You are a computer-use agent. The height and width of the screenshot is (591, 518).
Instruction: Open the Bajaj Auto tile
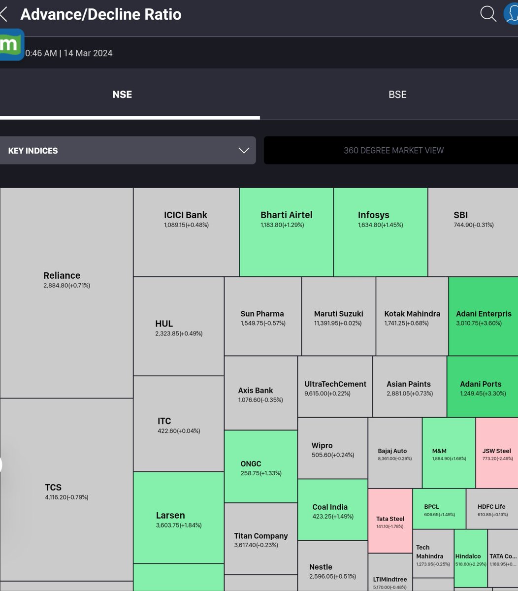[x=395, y=453]
